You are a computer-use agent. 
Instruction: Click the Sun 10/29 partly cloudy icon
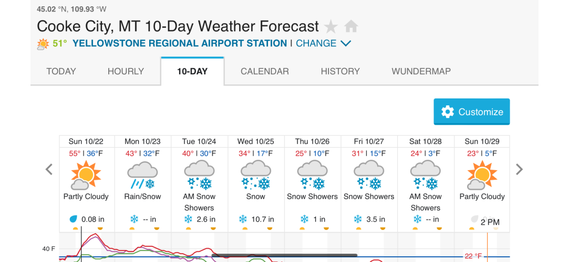[482, 176]
